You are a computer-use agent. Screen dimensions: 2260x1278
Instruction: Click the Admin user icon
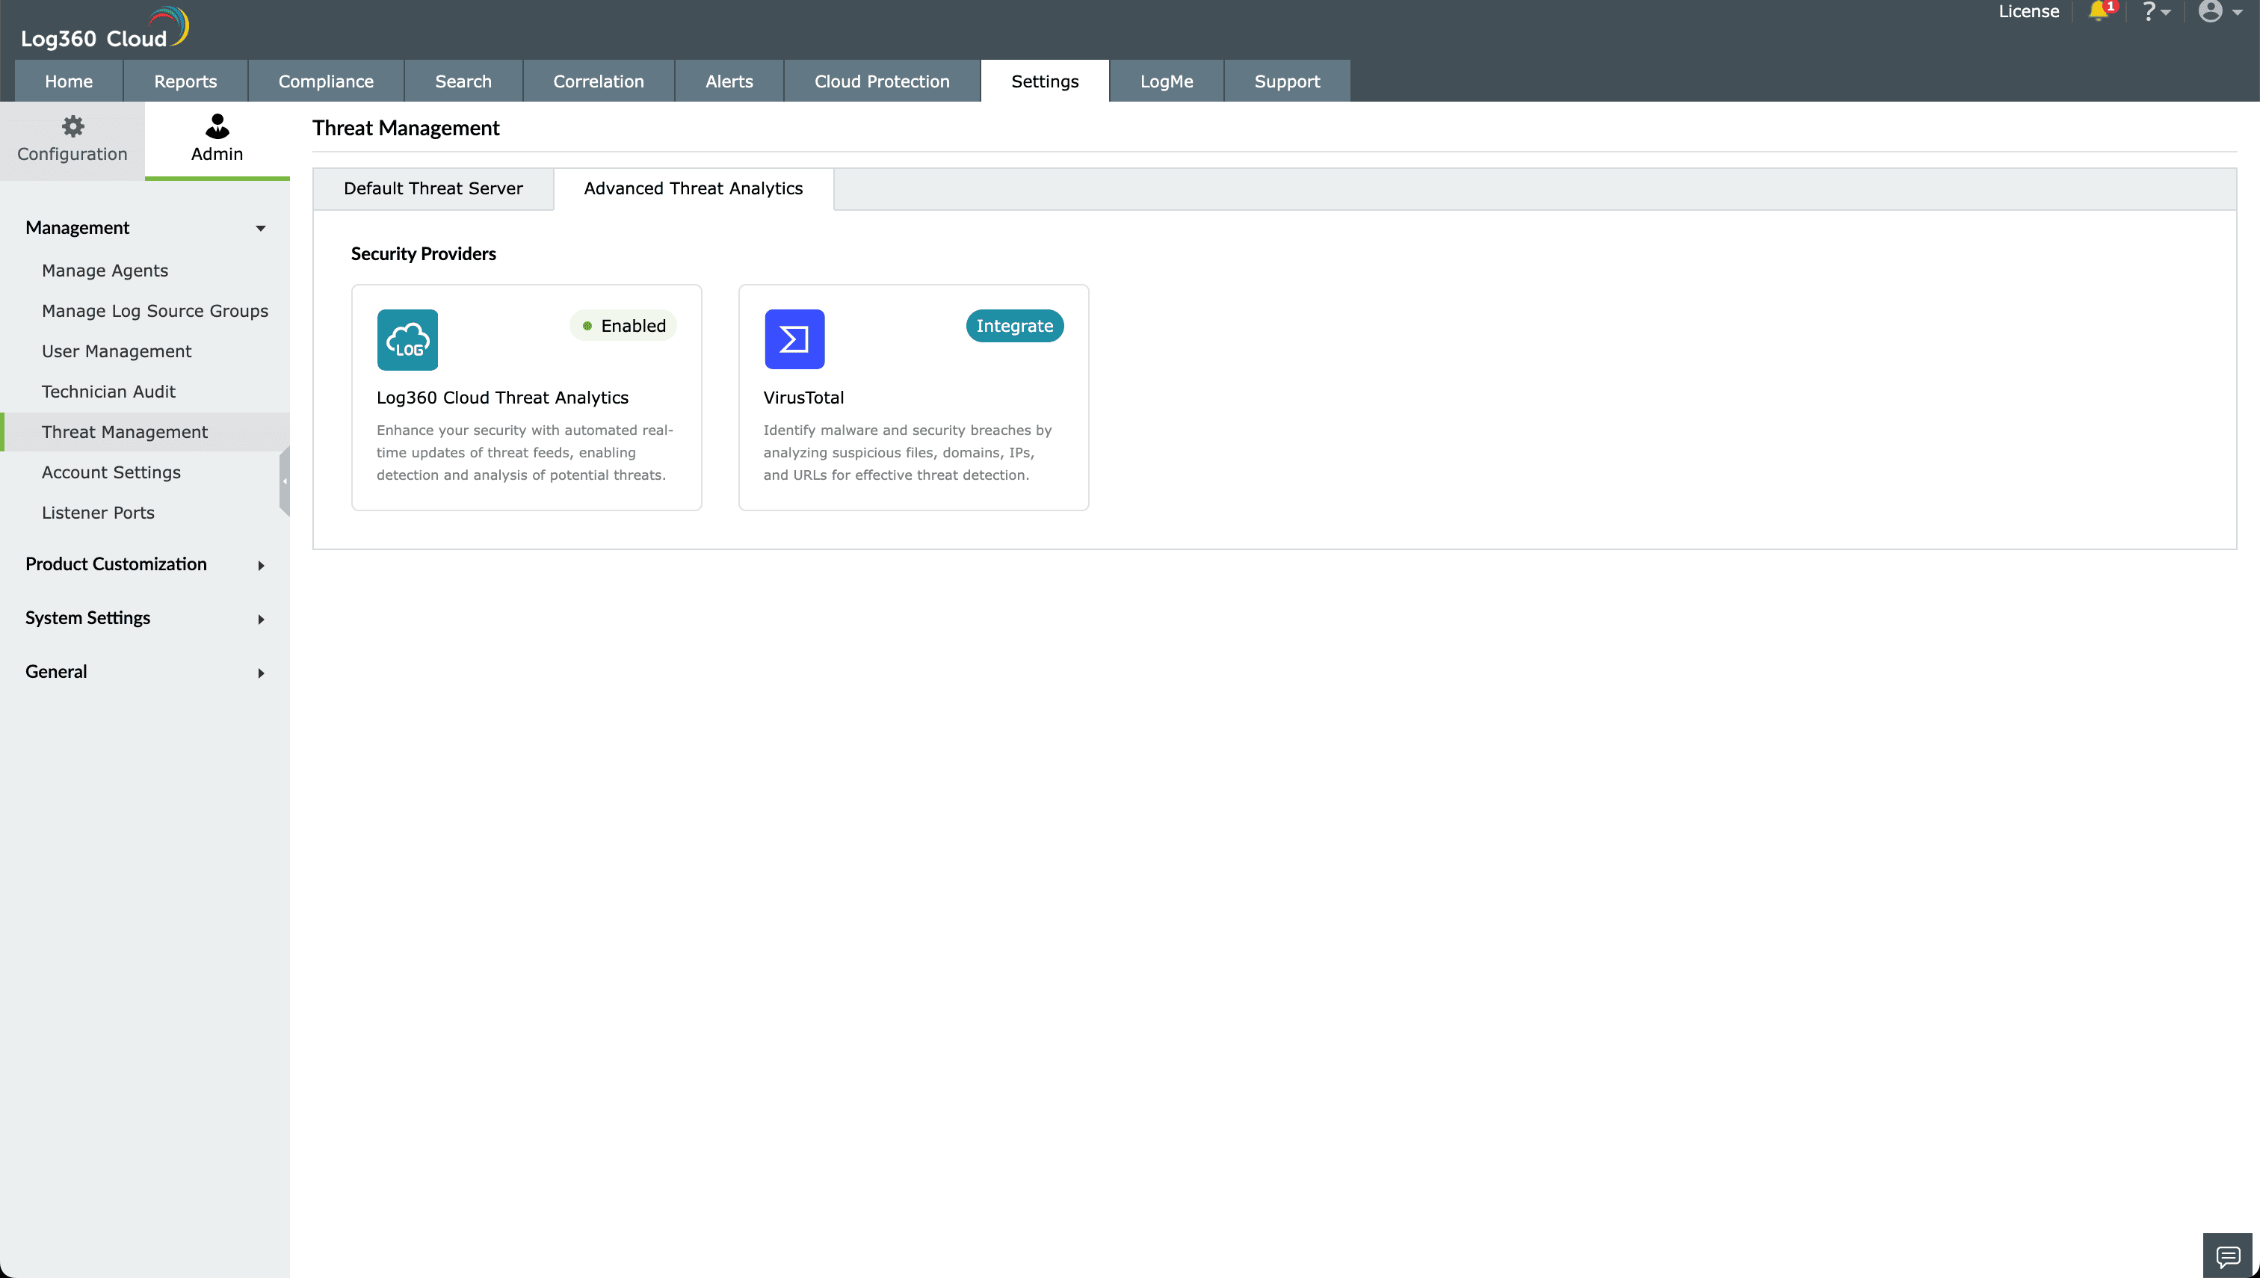(x=216, y=124)
